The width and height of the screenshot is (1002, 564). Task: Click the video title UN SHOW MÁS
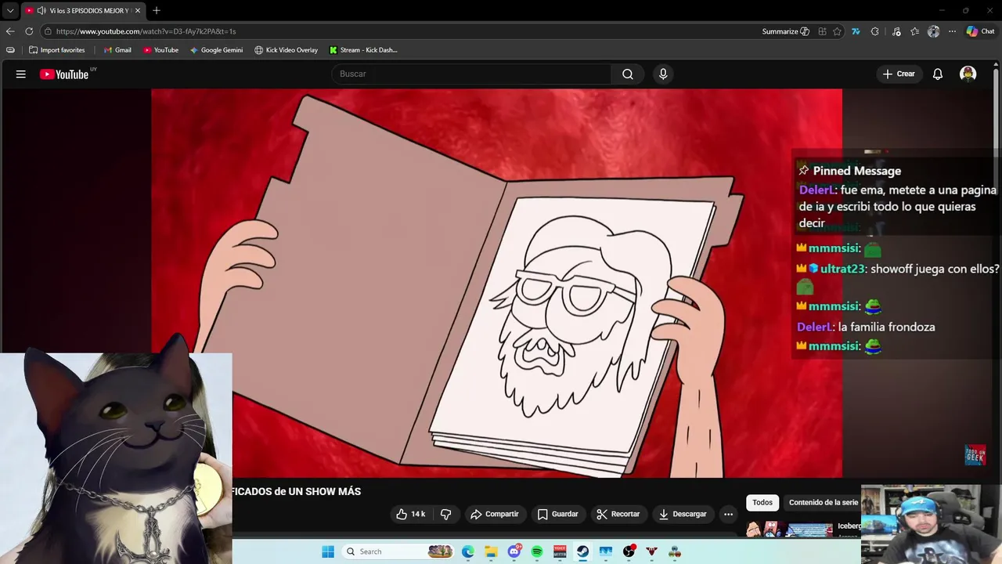click(x=295, y=491)
